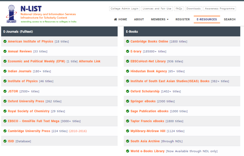244x156 pixels.
Task: Go to the HOME page
Action: coord(120,19)
